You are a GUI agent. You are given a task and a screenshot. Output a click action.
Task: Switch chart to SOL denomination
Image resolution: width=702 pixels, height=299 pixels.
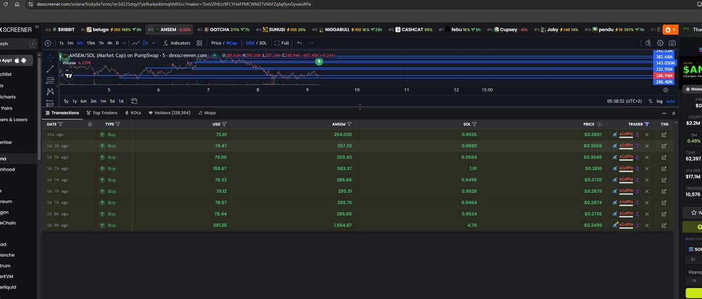(x=263, y=43)
